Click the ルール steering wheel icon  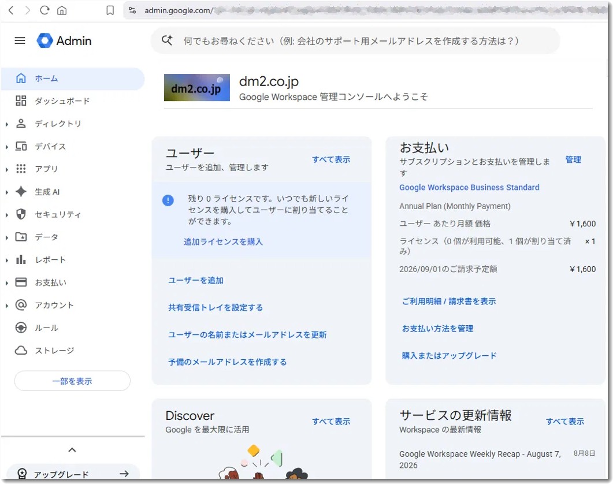pos(21,327)
